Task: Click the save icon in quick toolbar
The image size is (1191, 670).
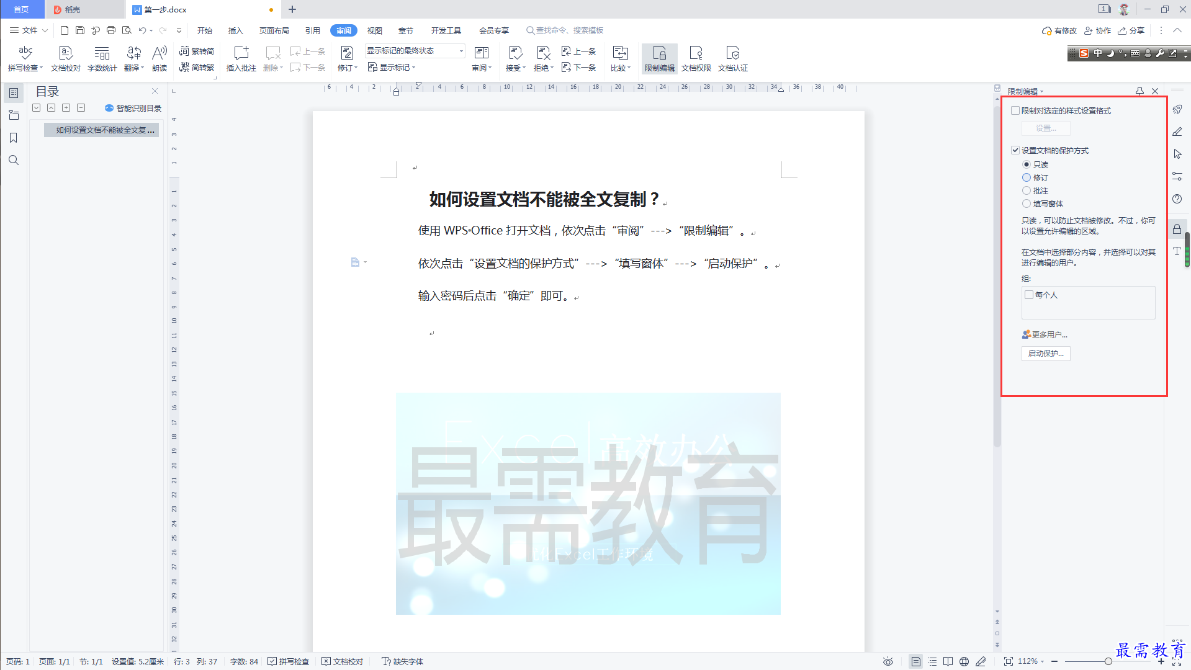Action: [x=79, y=30]
